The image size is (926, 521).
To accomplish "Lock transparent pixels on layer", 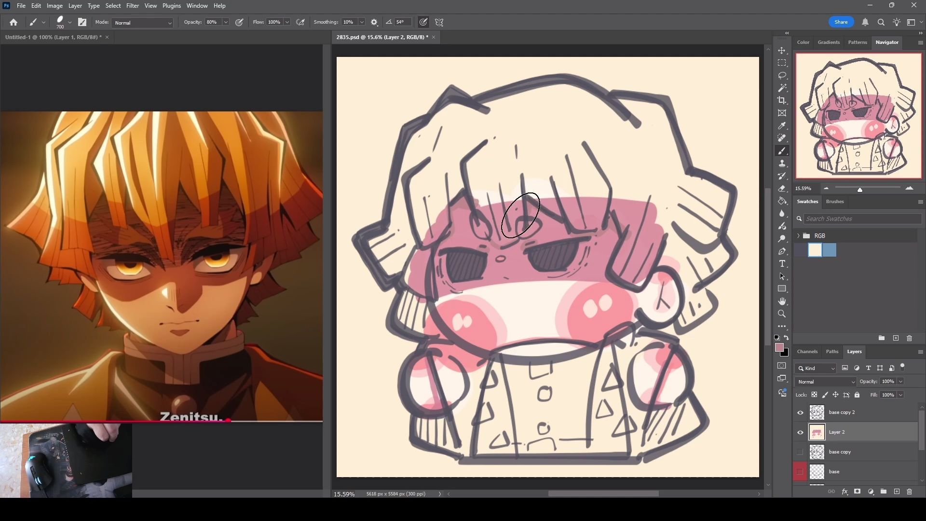I will (814, 395).
